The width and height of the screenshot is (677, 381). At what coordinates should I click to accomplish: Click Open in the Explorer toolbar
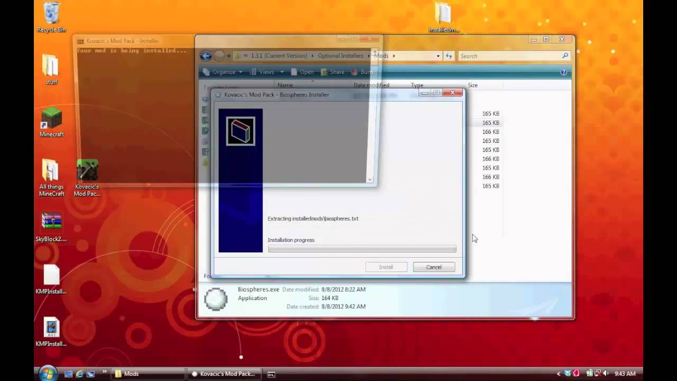click(301, 72)
